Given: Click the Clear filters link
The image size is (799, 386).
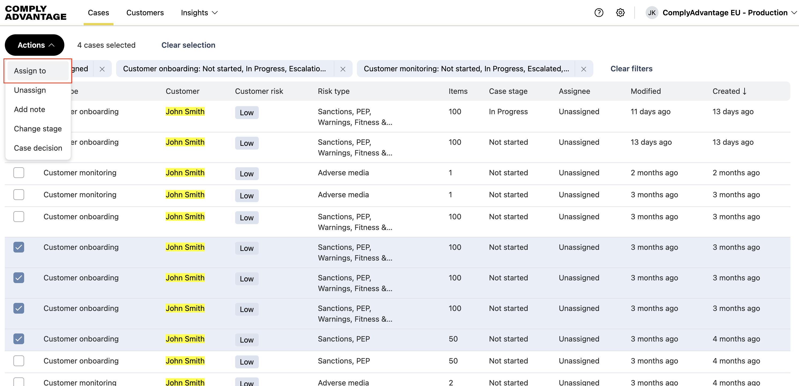Looking at the screenshot, I should click(631, 69).
